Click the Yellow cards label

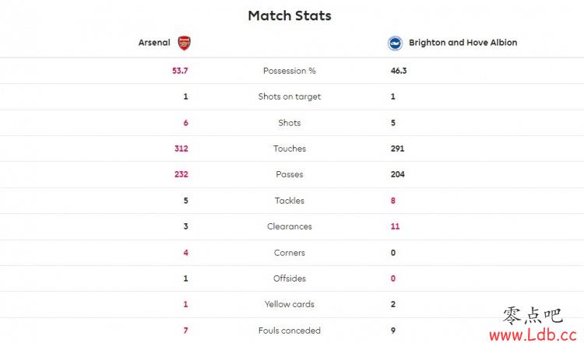point(290,304)
